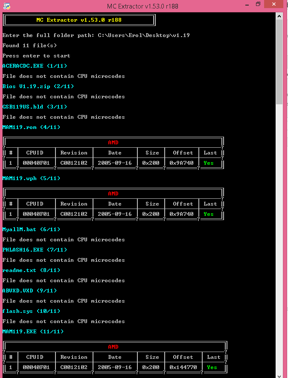This screenshot has width=288, height=378.
Task: Click Offset column header in MAM119.EXE table
Action: pos(183,357)
